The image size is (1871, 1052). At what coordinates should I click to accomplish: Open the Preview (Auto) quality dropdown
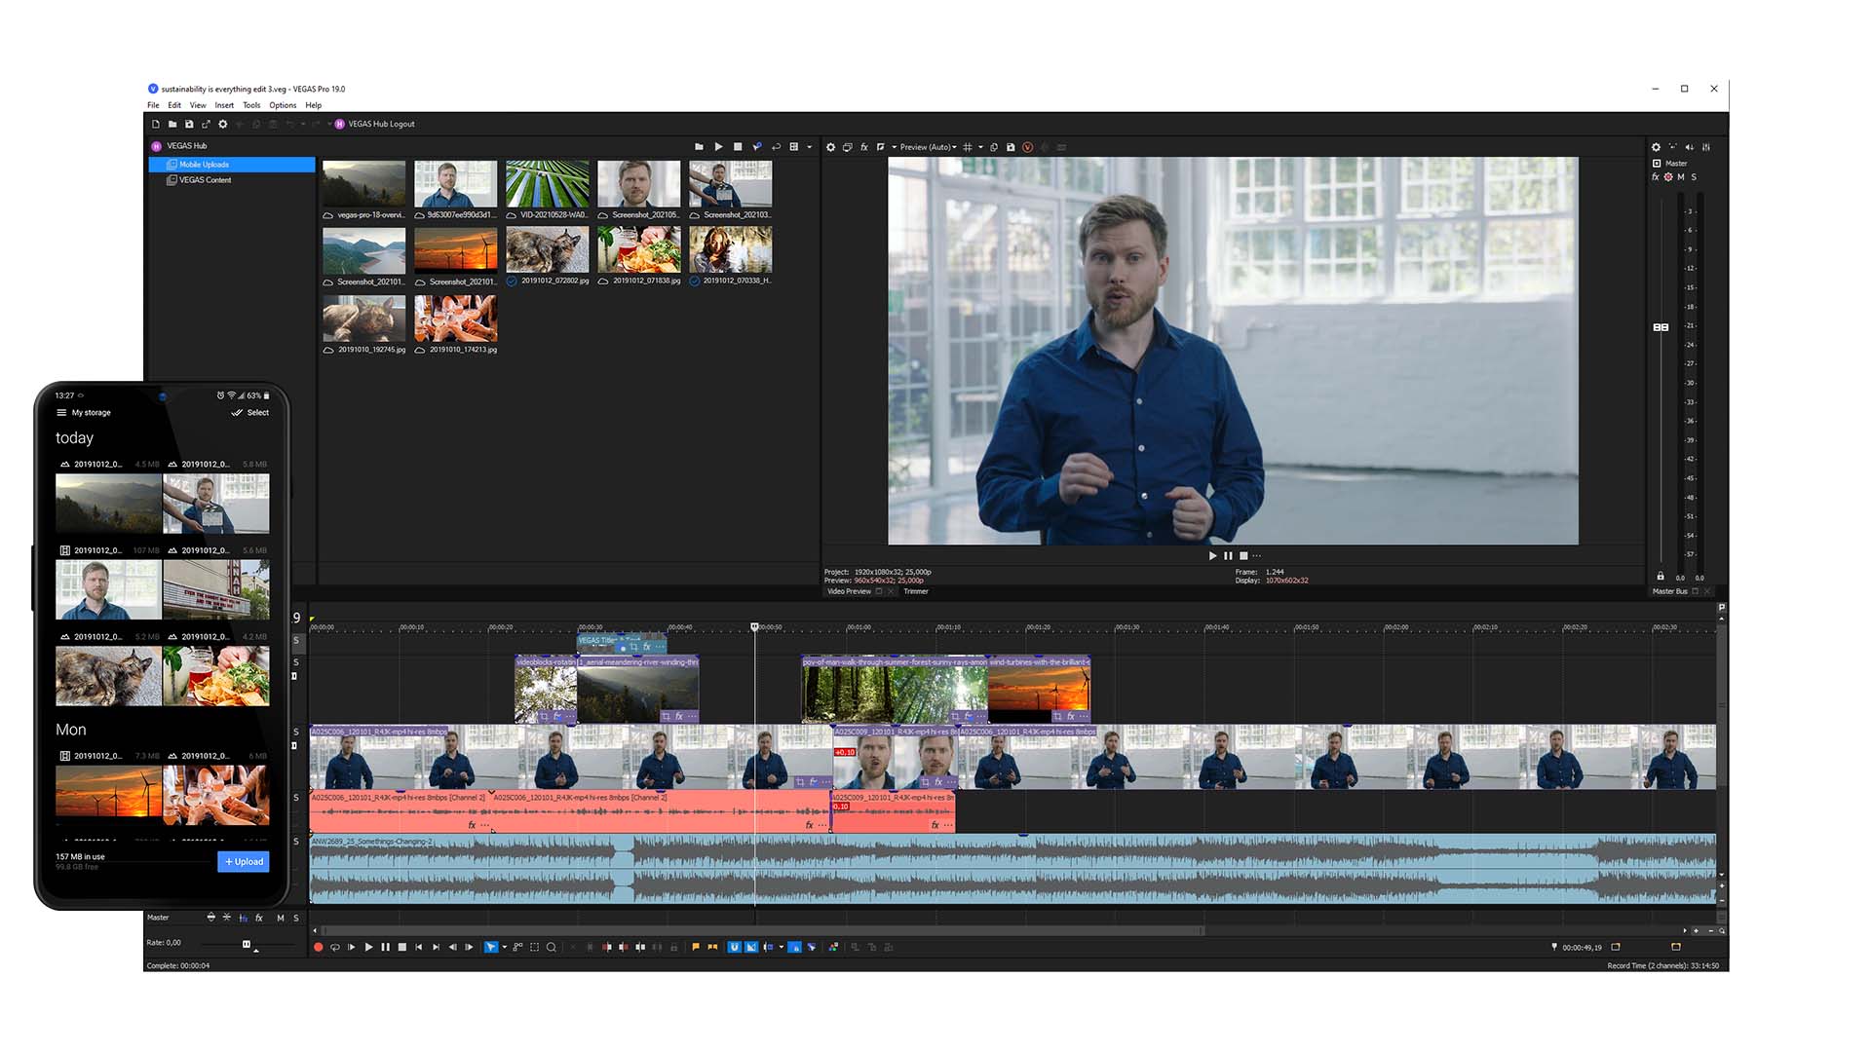pos(931,146)
